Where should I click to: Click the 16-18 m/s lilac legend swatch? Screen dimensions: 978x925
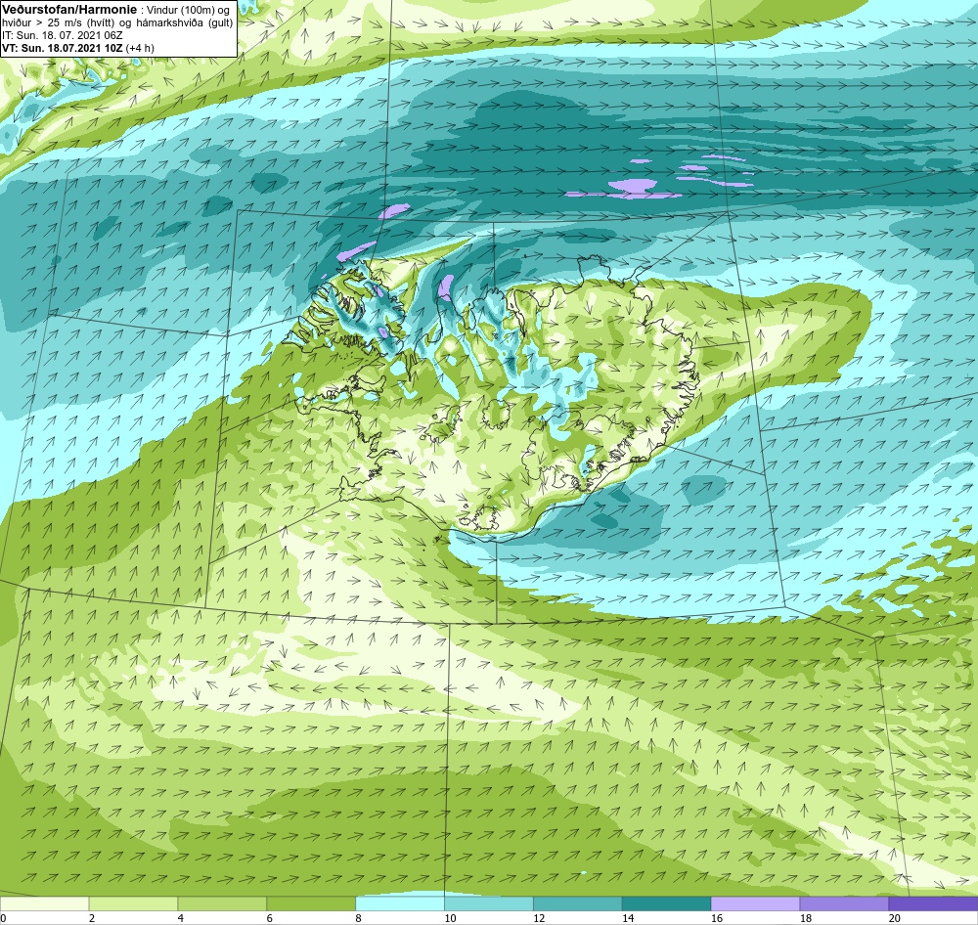[755, 903]
